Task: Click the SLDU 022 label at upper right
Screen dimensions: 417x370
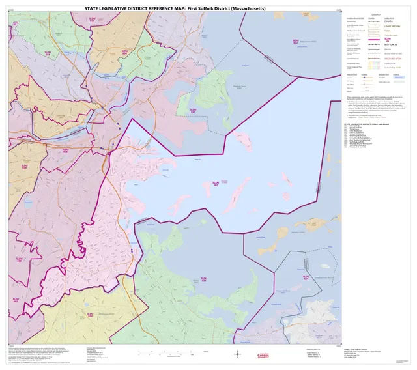Action: coord(295,42)
